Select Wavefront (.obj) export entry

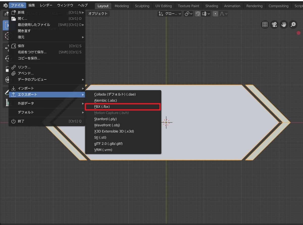pyautogui.click(x=123, y=125)
